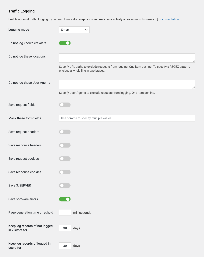The height and width of the screenshot is (257, 204).
Task: Turn on Save response cookies
Action: (65, 172)
